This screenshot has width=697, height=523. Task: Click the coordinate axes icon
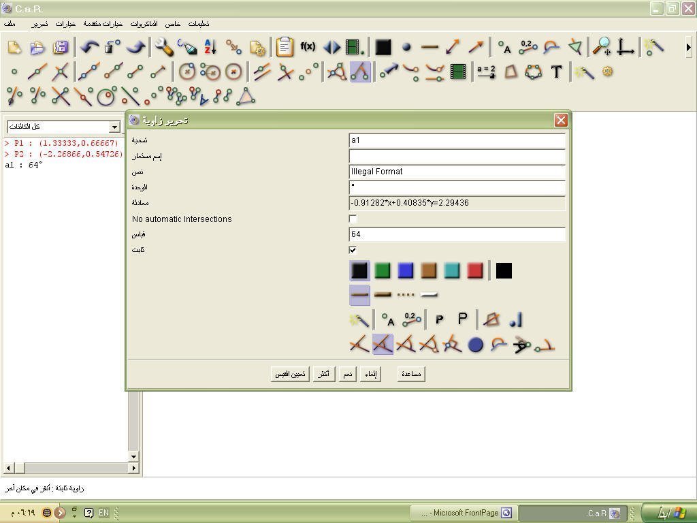click(x=625, y=47)
